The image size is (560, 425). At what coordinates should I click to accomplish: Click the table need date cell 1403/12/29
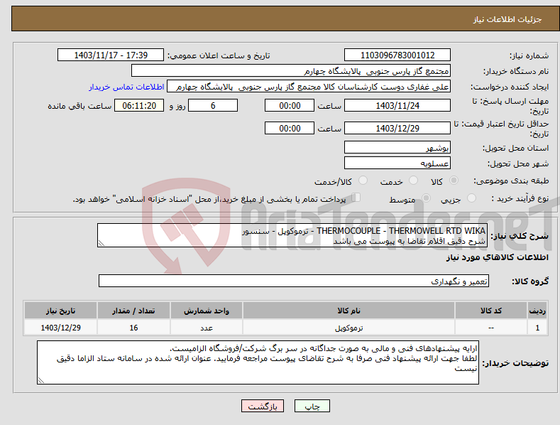61,328
